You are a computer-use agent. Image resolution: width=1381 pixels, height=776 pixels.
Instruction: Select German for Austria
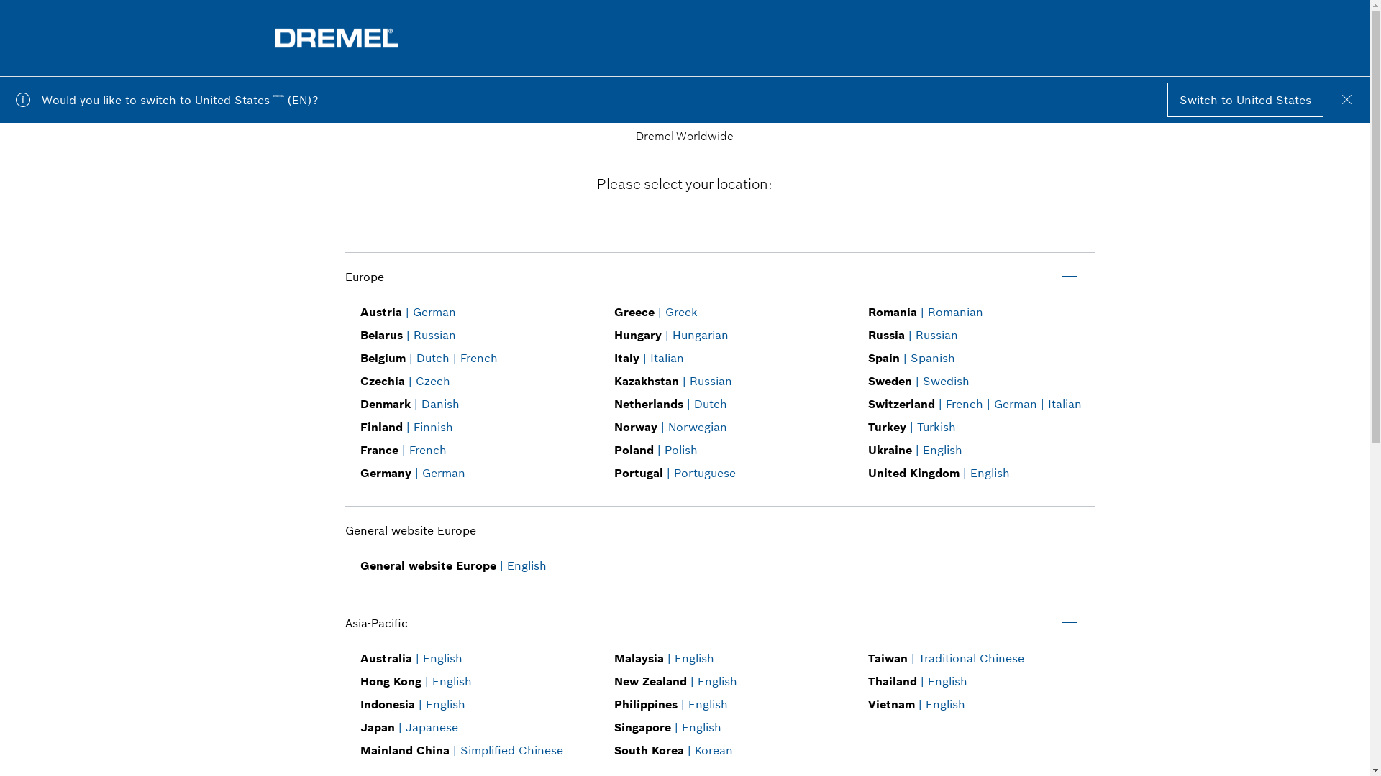pos(434,312)
